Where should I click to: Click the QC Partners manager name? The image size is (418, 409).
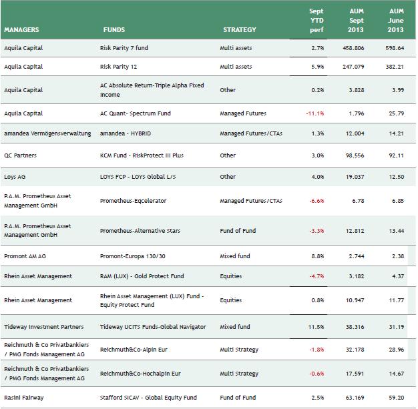click(x=21, y=155)
